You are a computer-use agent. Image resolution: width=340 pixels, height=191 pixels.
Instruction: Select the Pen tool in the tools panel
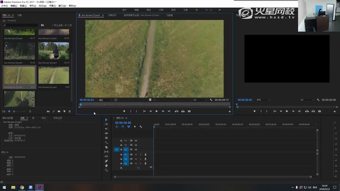coord(106,161)
